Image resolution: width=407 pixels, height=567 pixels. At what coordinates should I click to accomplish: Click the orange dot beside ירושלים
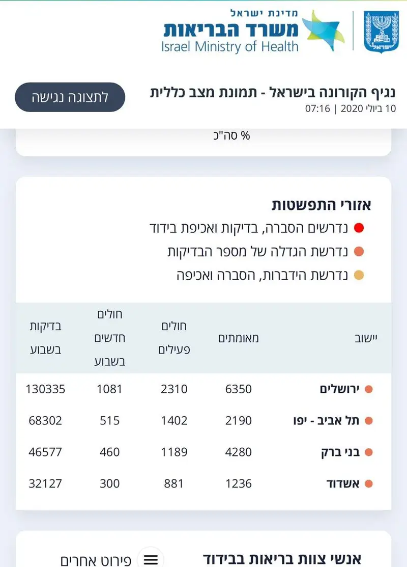[x=368, y=389]
